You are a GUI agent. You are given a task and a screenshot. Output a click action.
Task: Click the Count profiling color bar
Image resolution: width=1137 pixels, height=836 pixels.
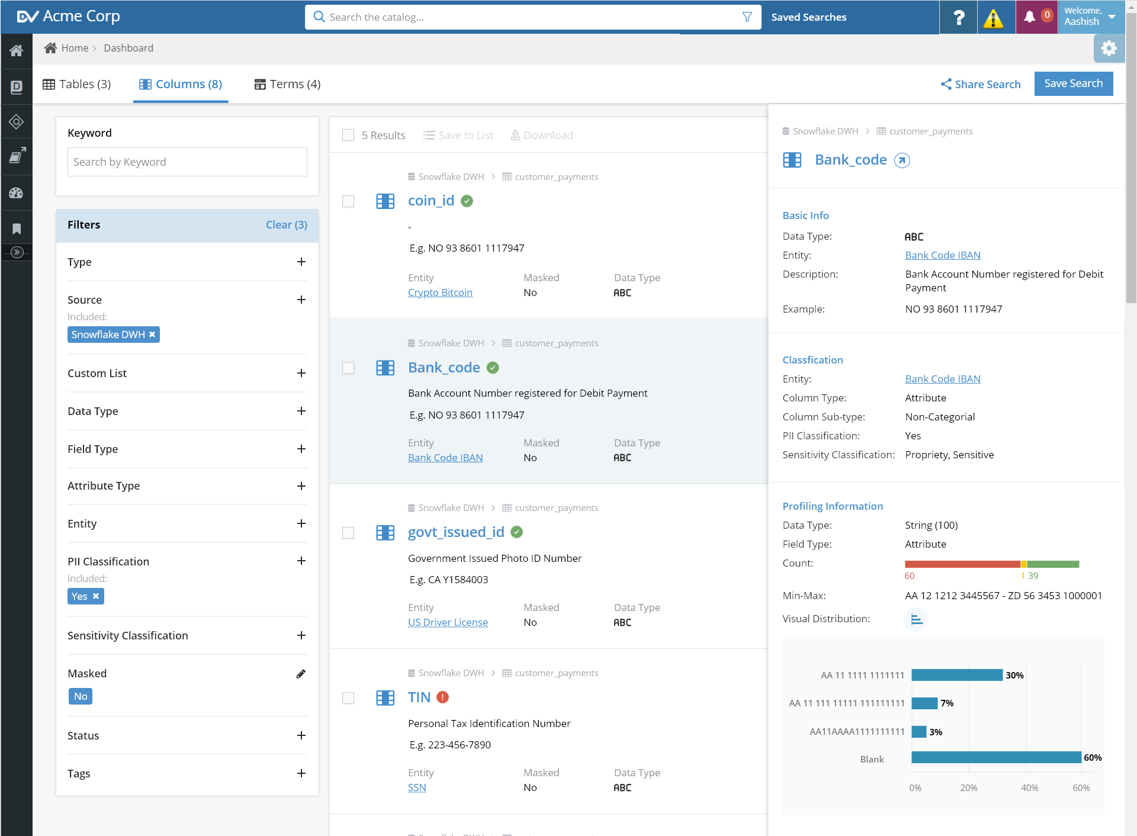(x=992, y=564)
